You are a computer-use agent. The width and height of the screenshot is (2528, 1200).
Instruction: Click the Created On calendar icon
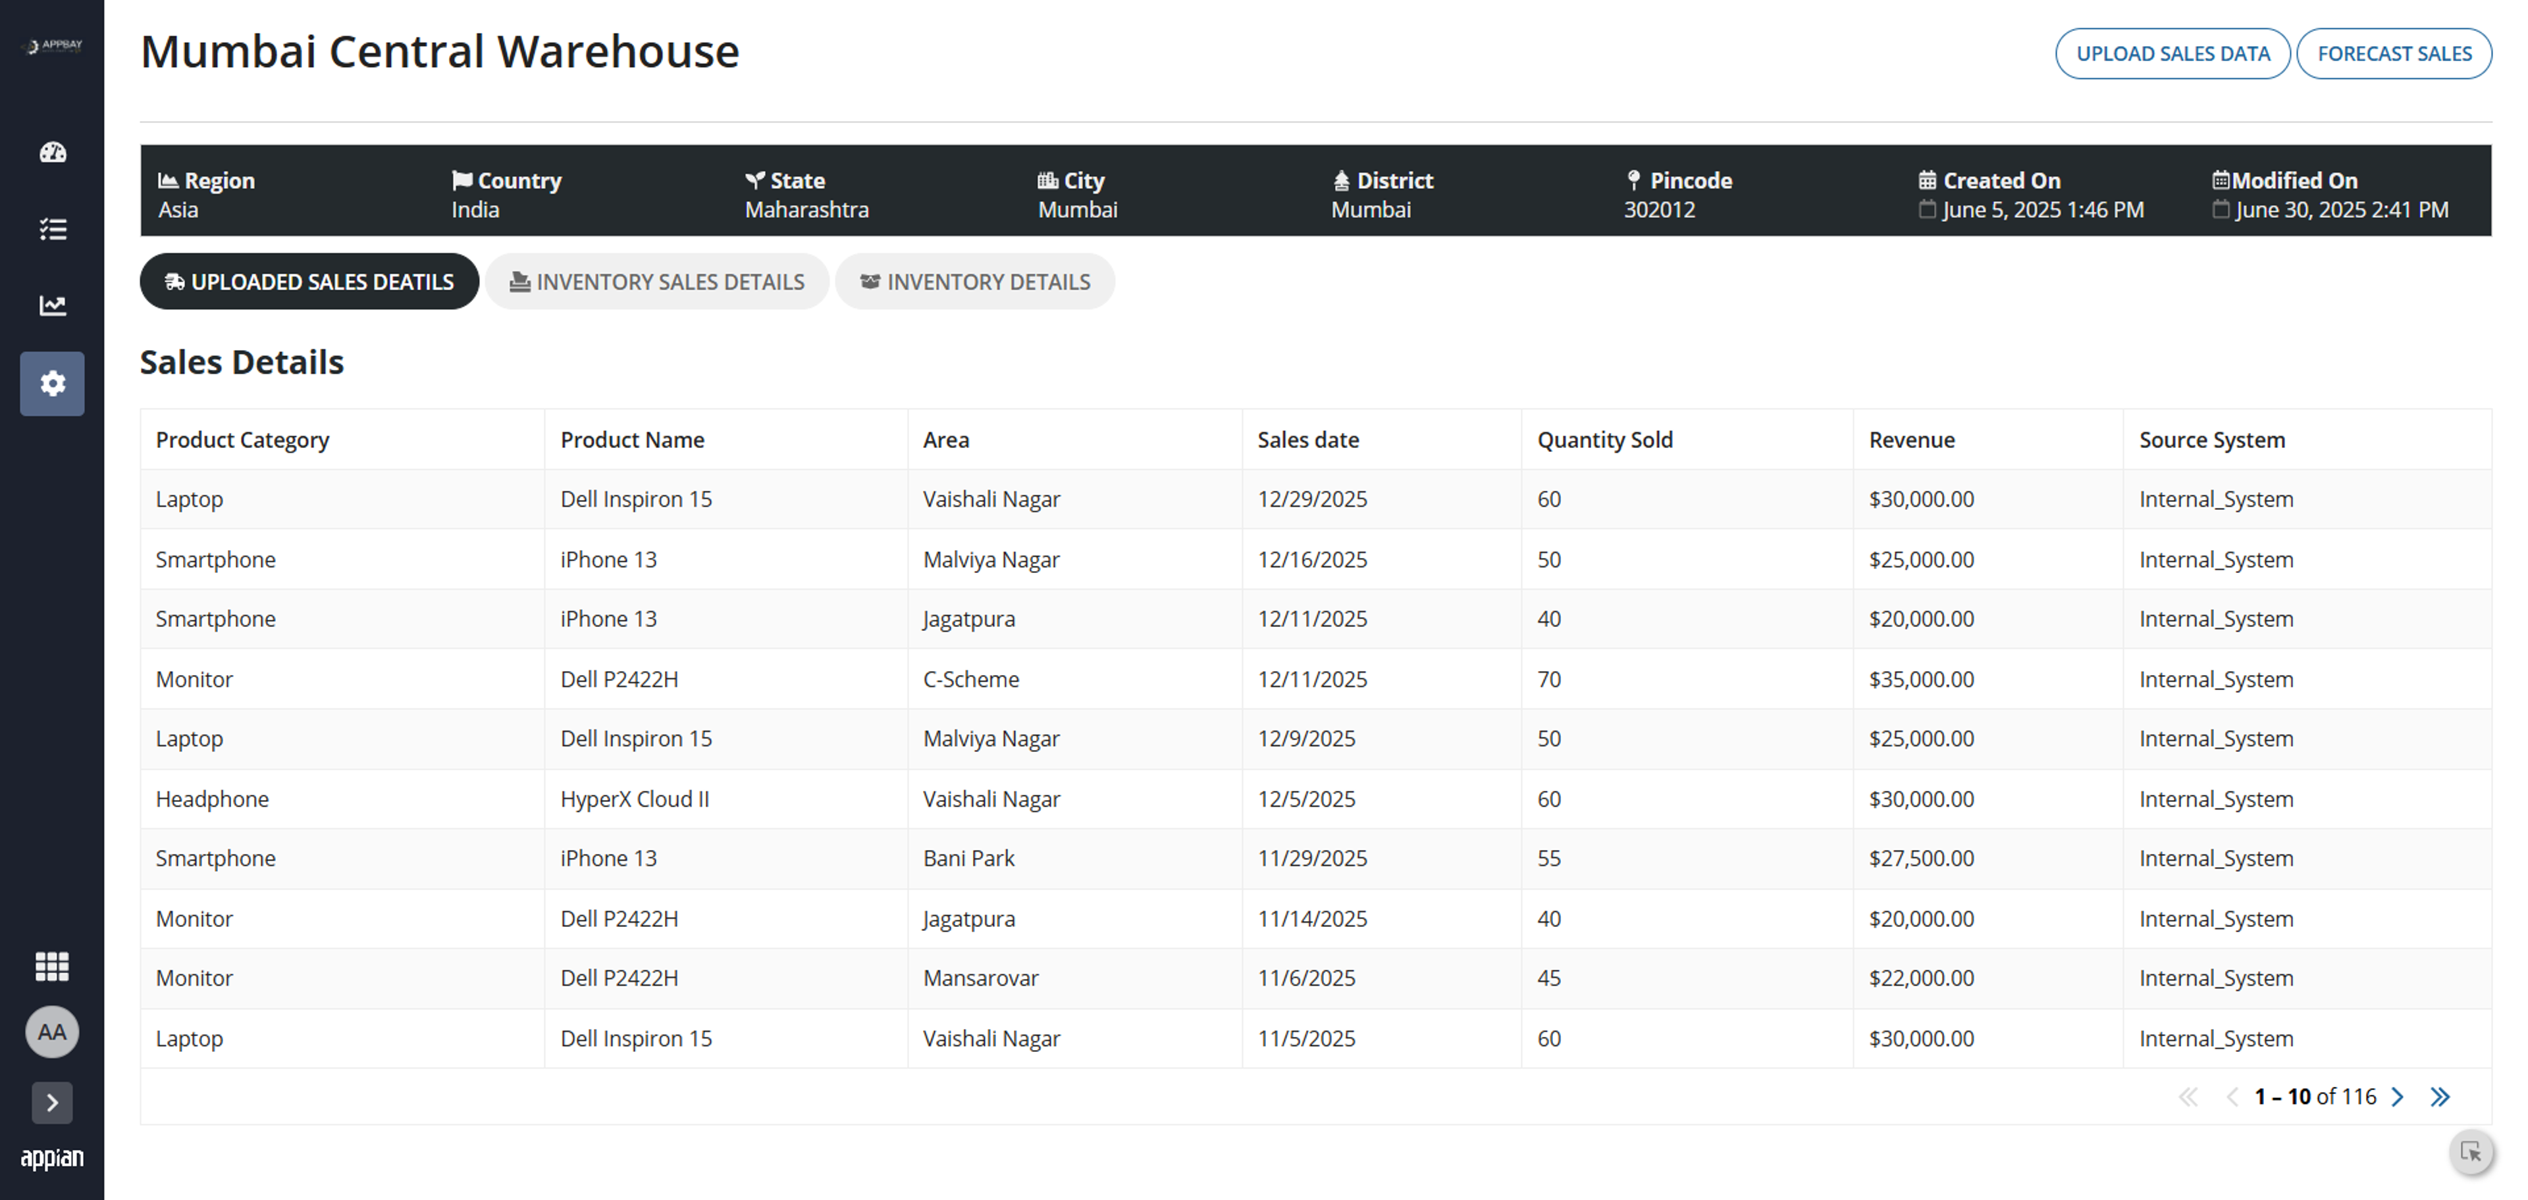tap(1928, 180)
